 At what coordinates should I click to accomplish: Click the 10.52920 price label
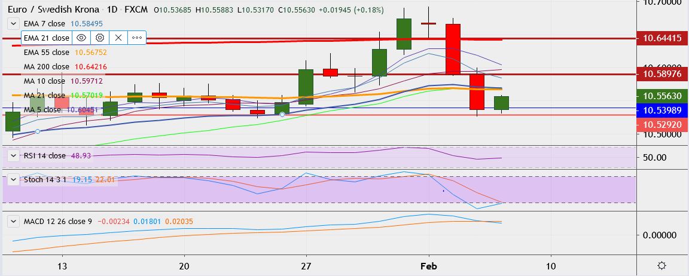pyautogui.click(x=662, y=125)
